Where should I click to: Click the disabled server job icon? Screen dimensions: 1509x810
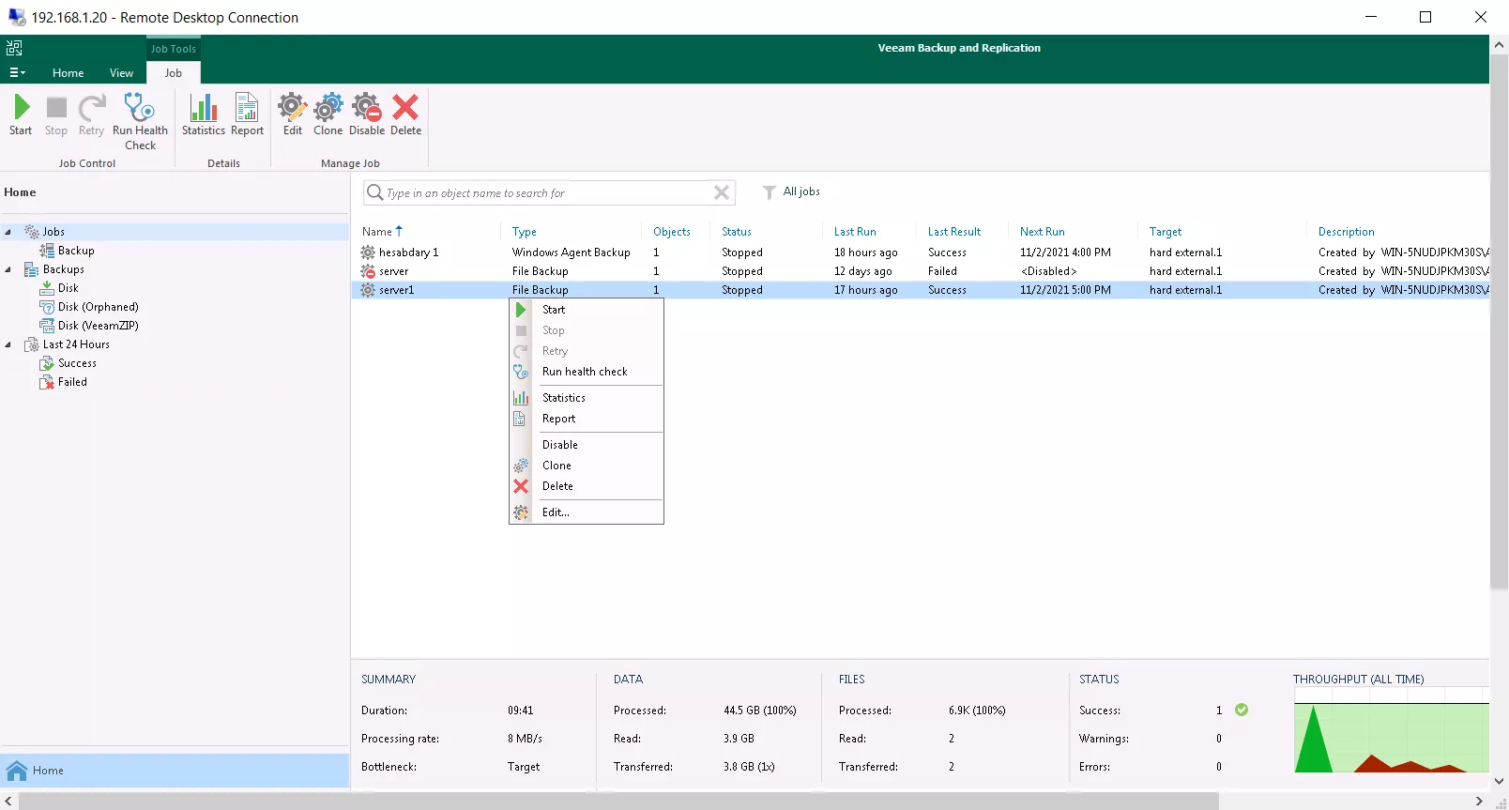pos(368,271)
